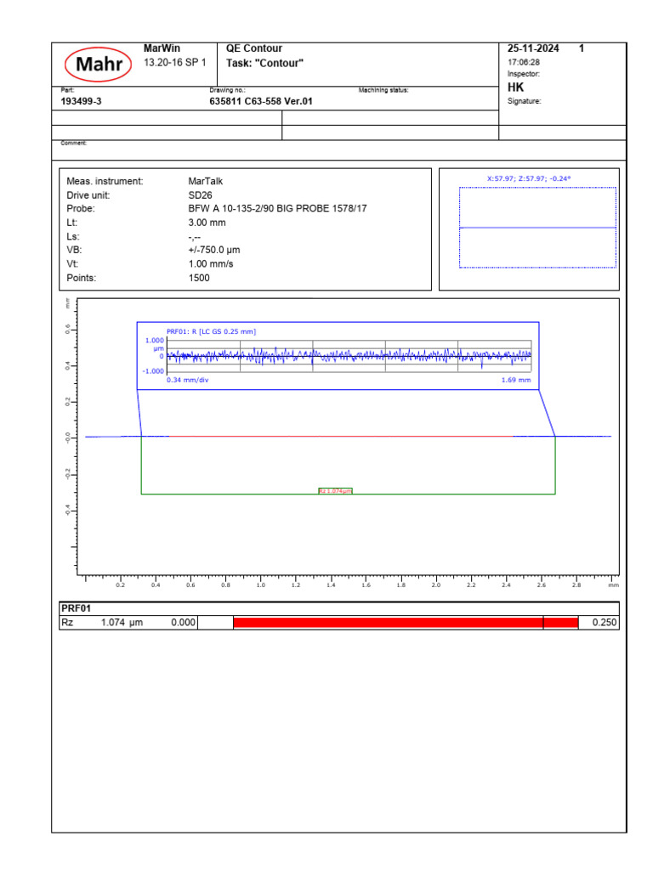Select the QE Contour heading

coord(253,48)
